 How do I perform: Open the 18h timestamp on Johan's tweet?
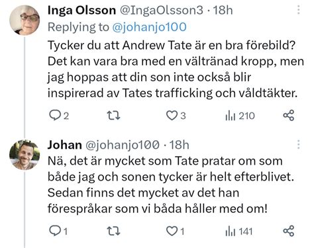[179, 145]
